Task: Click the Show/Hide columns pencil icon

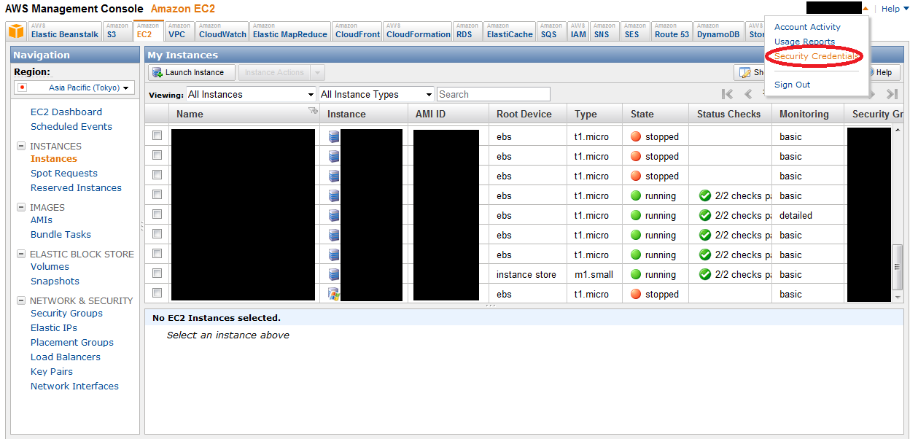Action: coord(745,73)
